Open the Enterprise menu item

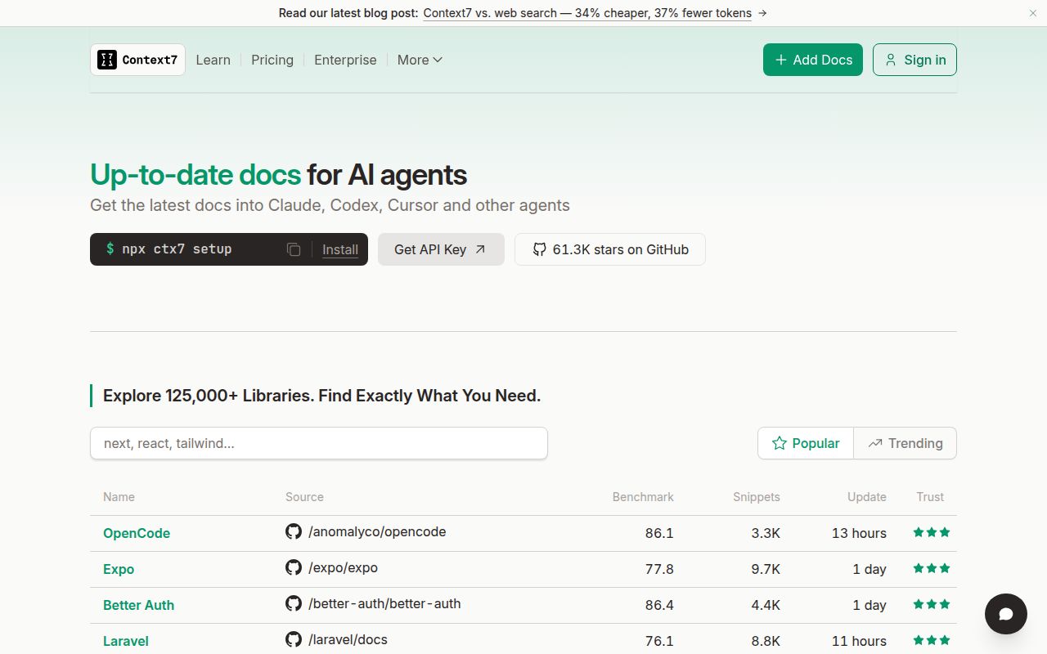[x=345, y=60]
